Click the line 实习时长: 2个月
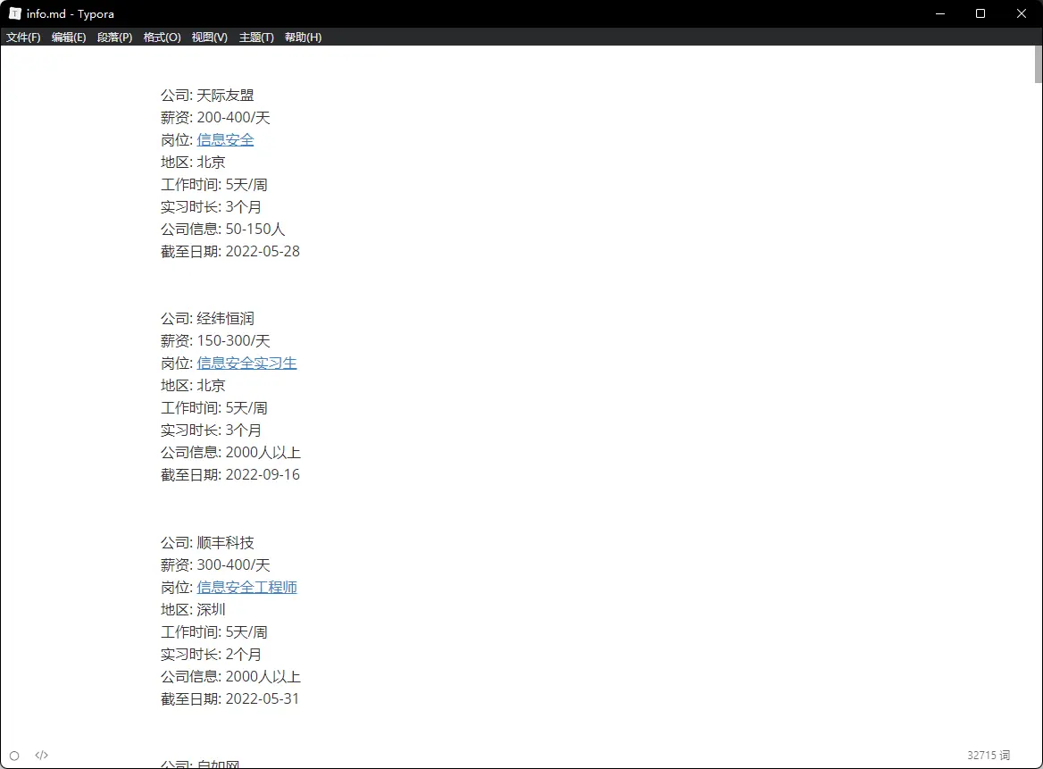 pos(211,655)
